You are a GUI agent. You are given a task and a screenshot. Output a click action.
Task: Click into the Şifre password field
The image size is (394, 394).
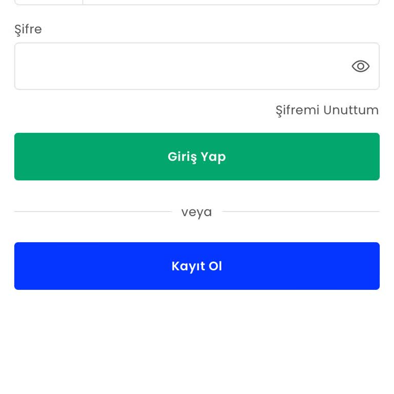coord(180,66)
